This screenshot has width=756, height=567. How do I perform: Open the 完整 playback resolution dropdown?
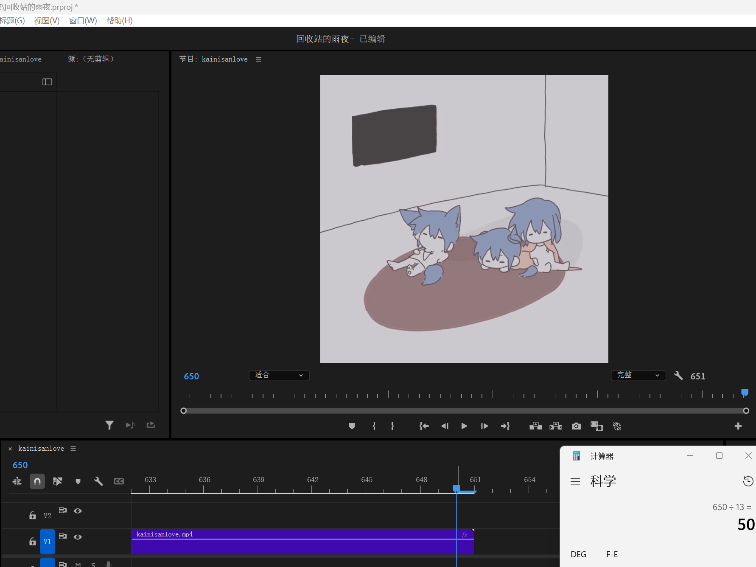[x=638, y=375]
